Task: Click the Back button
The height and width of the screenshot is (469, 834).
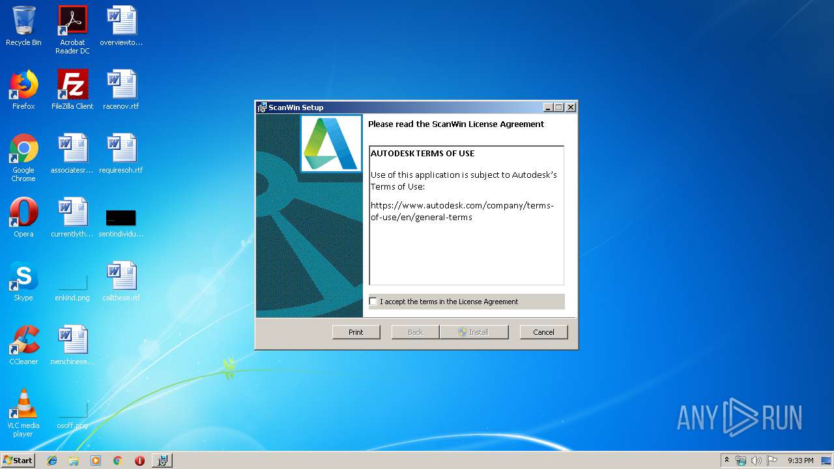Action: coord(415,332)
